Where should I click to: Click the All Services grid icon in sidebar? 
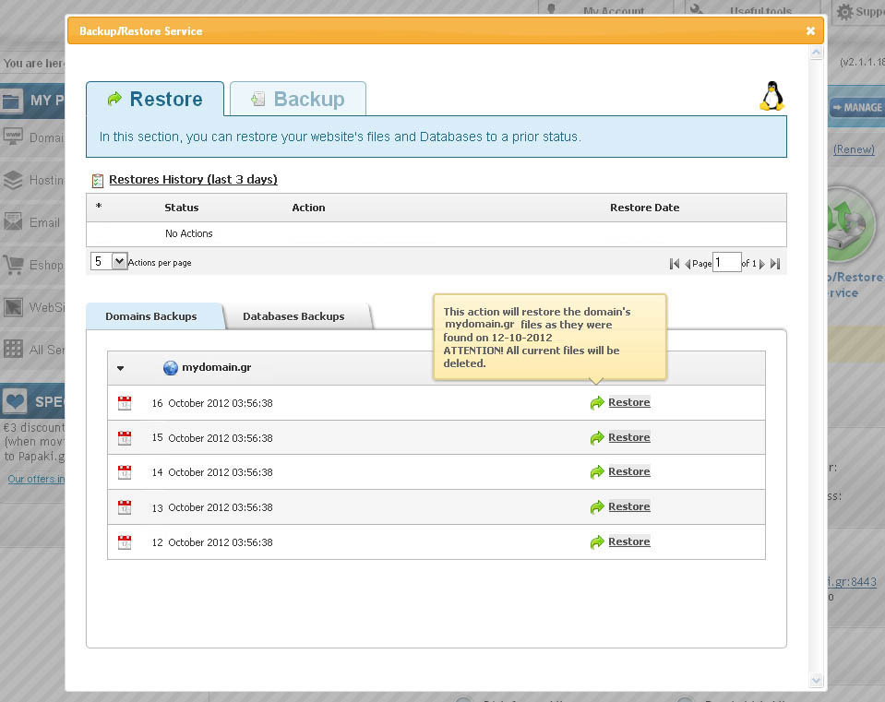pos(13,349)
